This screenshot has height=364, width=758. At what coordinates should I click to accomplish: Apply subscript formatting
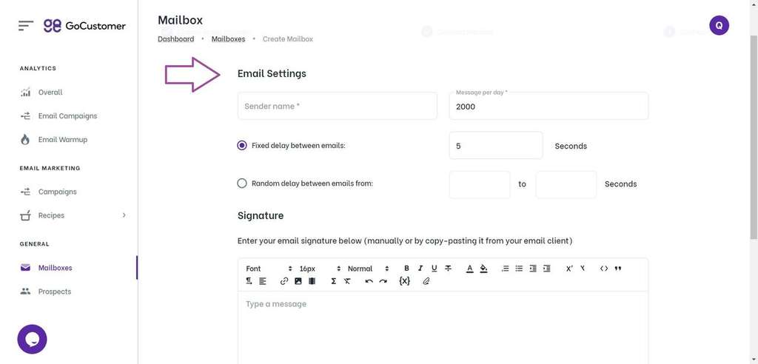click(583, 269)
